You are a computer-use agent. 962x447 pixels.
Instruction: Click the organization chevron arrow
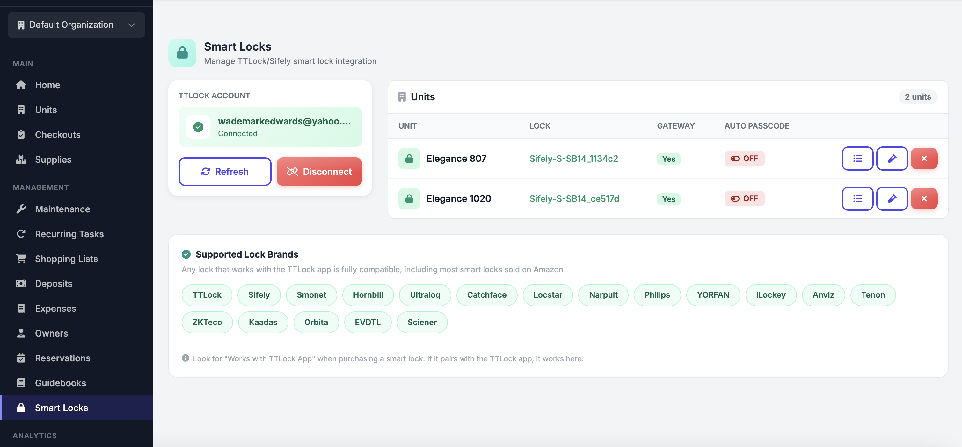point(131,25)
